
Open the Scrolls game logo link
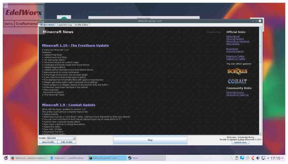coord(237,71)
